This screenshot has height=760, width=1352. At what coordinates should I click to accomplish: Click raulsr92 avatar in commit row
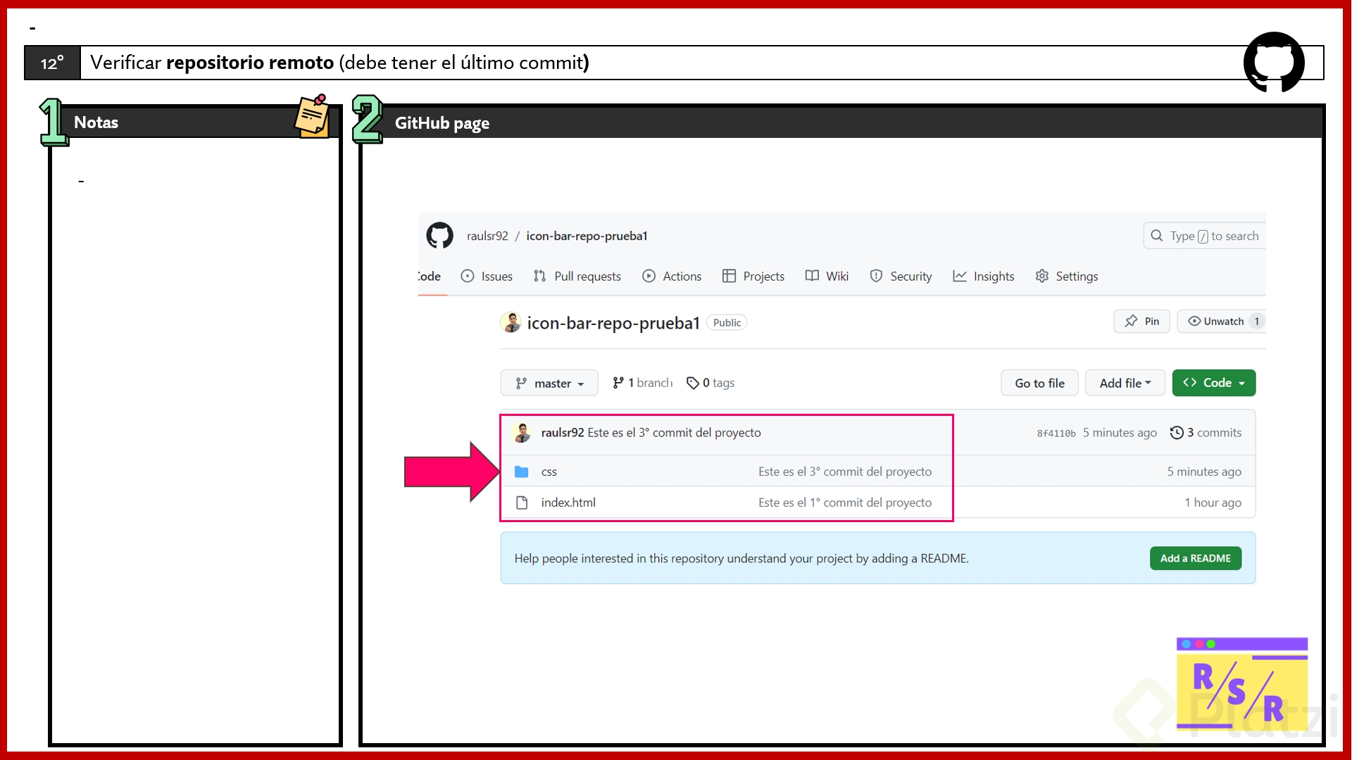tap(522, 433)
